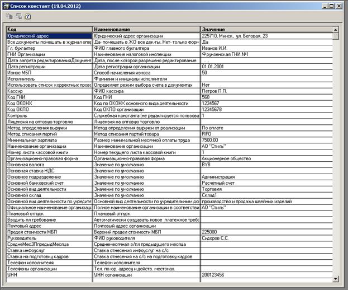
Task: Select the Минимальная зарплата code cell
Action: [49, 140]
